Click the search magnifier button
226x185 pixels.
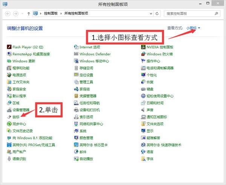tap(216, 14)
